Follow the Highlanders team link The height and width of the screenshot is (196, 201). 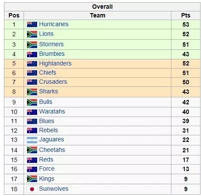55,63
